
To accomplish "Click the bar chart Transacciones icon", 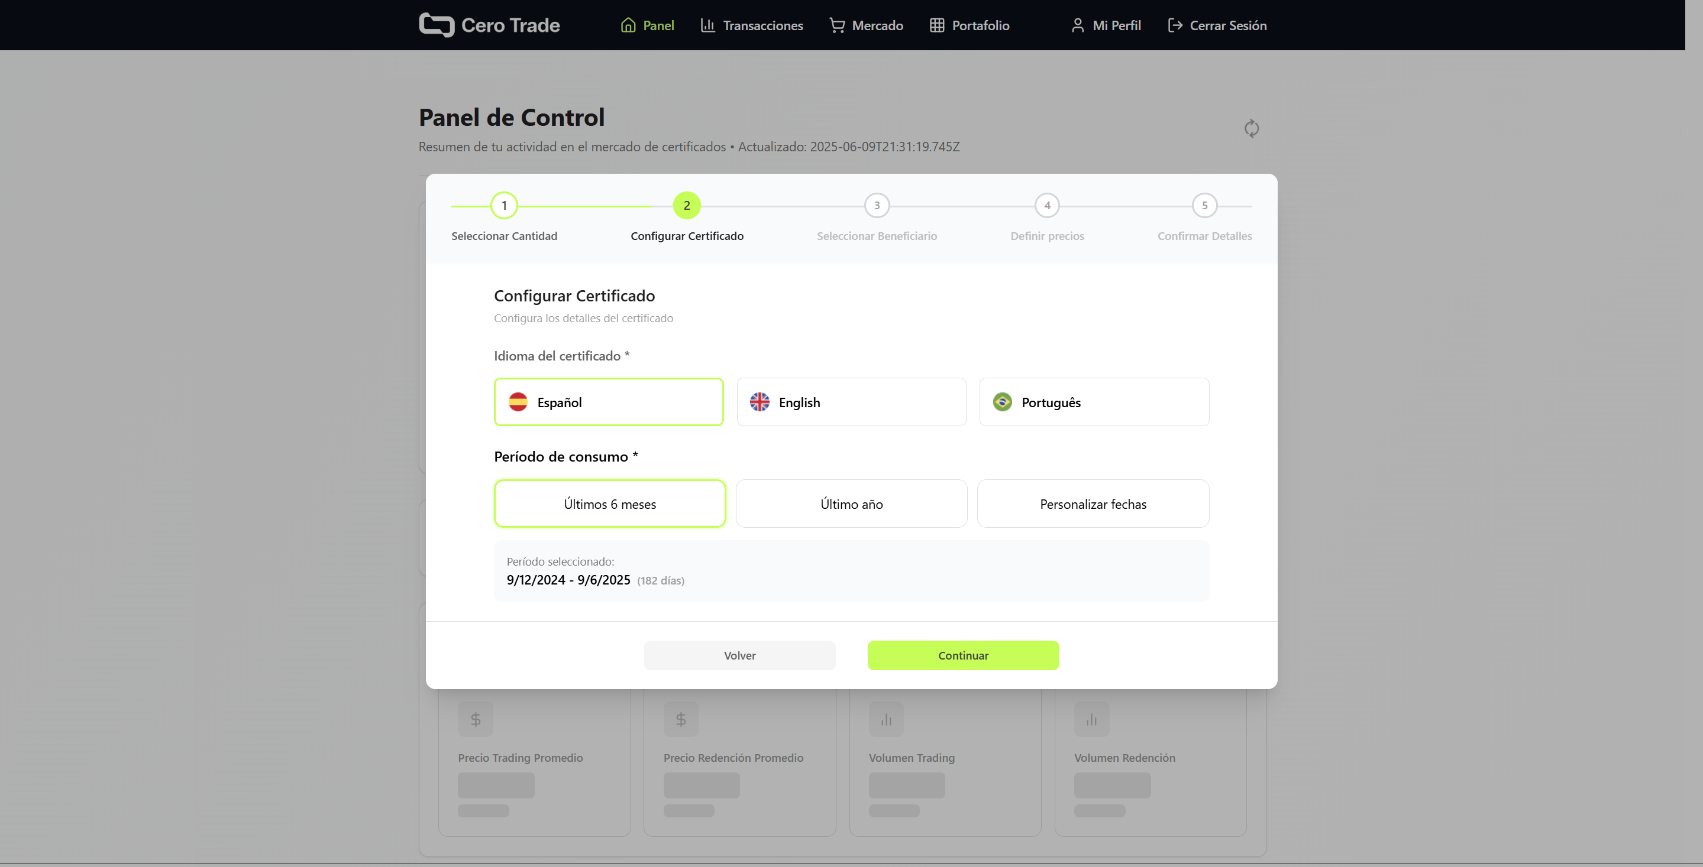I will tap(707, 25).
